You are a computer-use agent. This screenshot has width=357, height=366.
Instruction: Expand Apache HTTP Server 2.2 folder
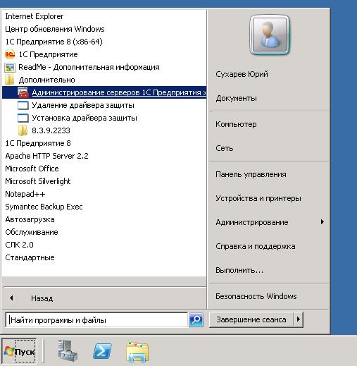46,156
